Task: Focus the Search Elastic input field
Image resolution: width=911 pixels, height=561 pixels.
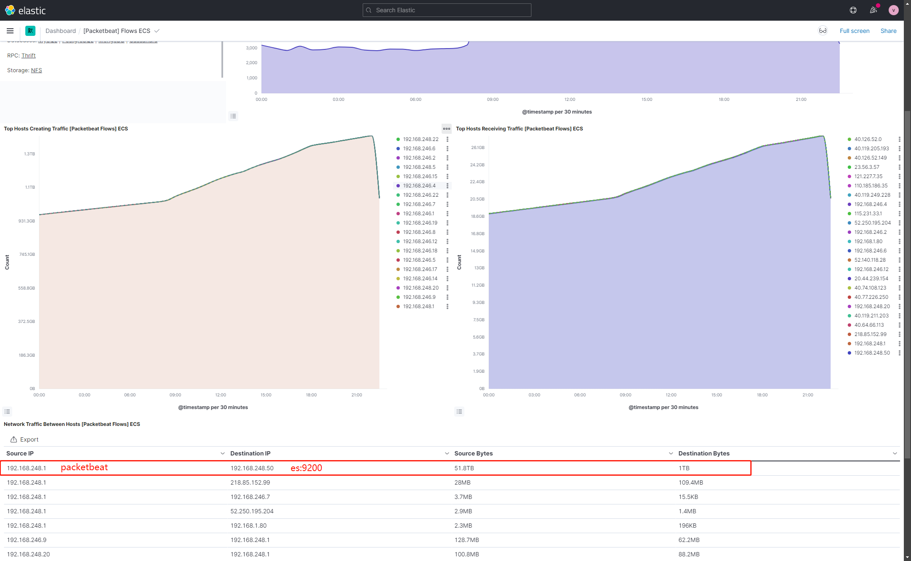Action: (447, 10)
